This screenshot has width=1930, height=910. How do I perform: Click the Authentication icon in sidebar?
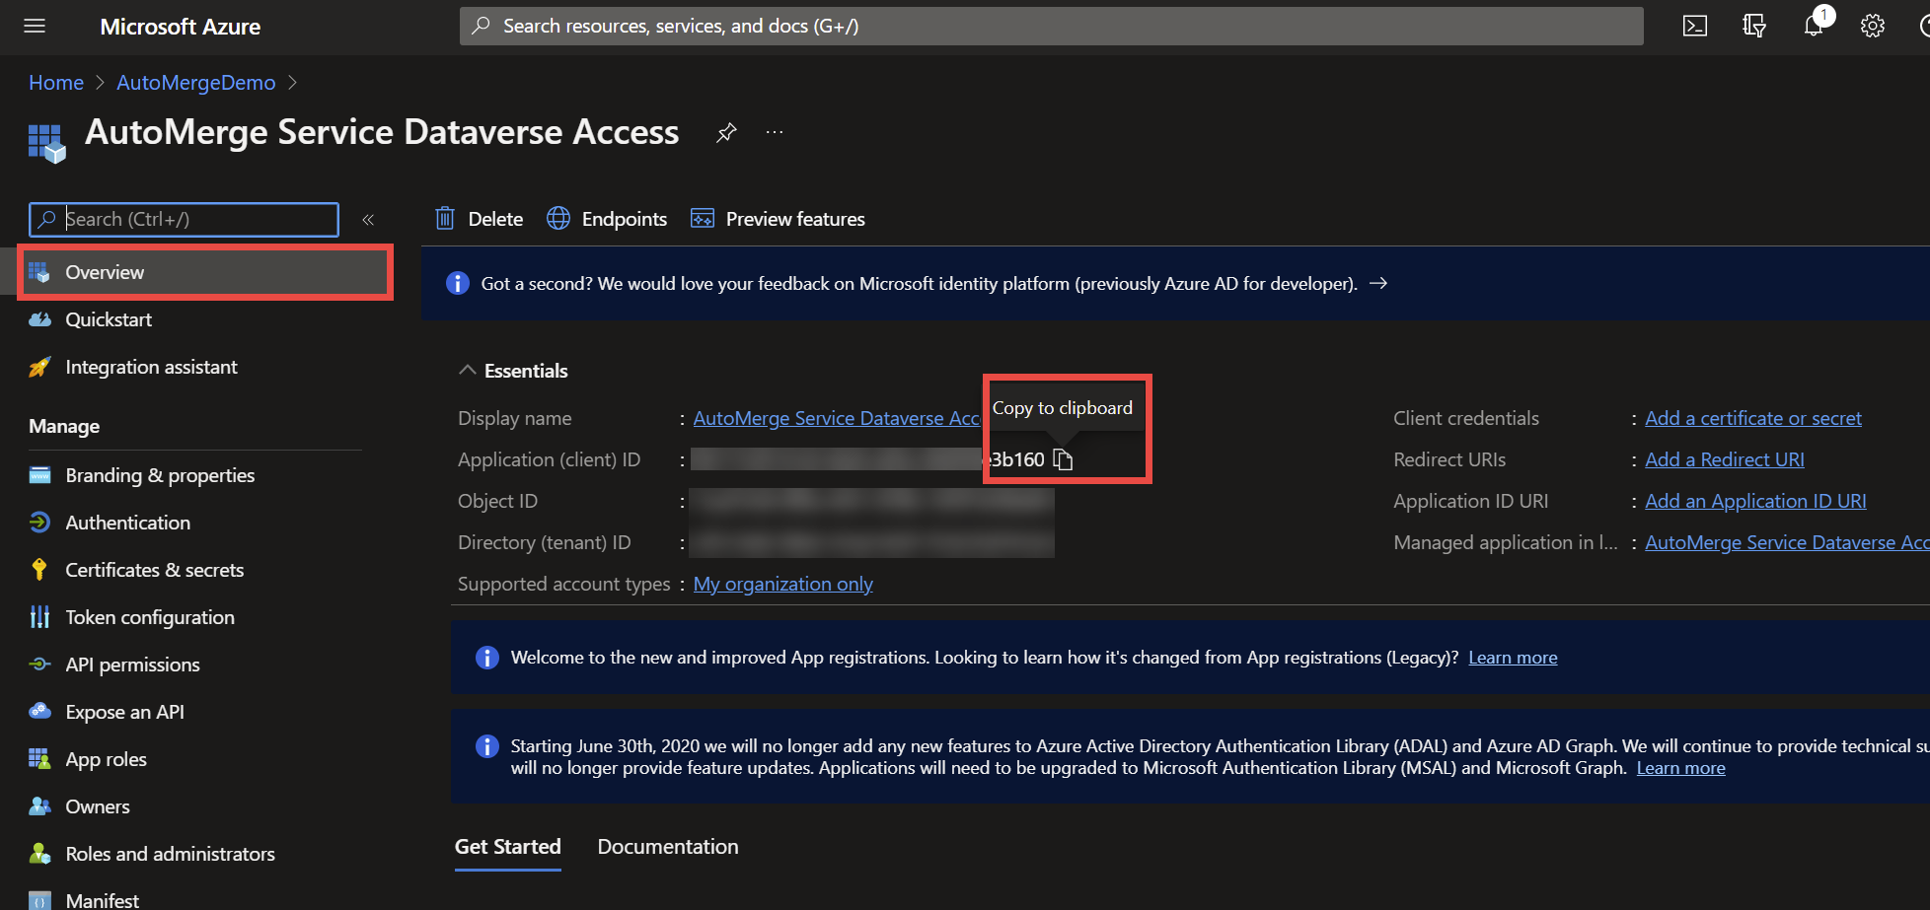coord(39,523)
